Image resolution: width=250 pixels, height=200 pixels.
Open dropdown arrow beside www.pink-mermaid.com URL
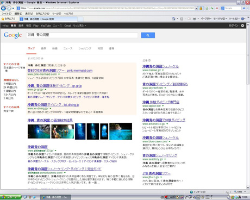(59, 74)
